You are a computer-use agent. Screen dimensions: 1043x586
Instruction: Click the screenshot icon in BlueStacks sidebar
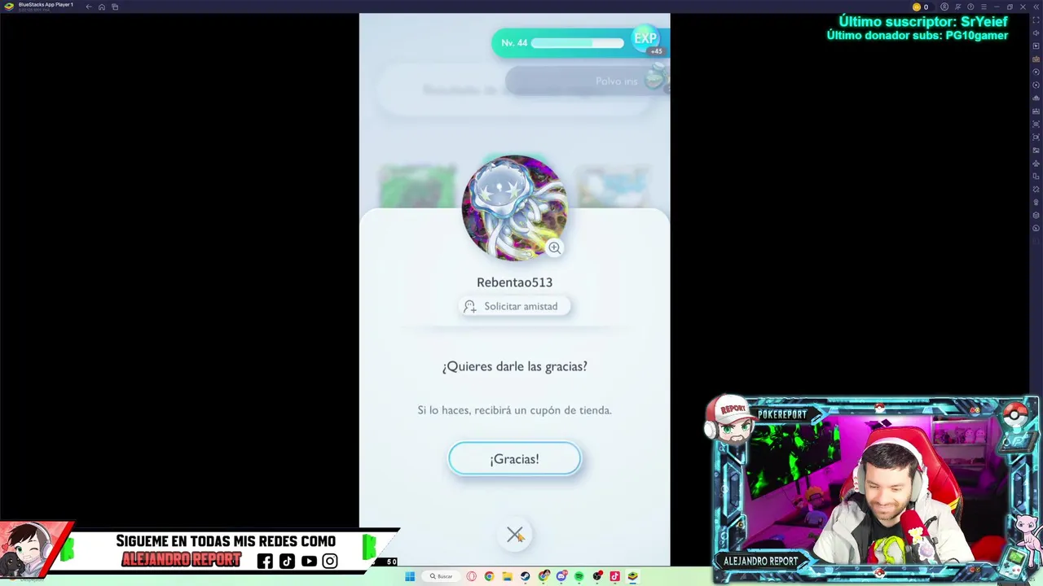[x=1036, y=125]
